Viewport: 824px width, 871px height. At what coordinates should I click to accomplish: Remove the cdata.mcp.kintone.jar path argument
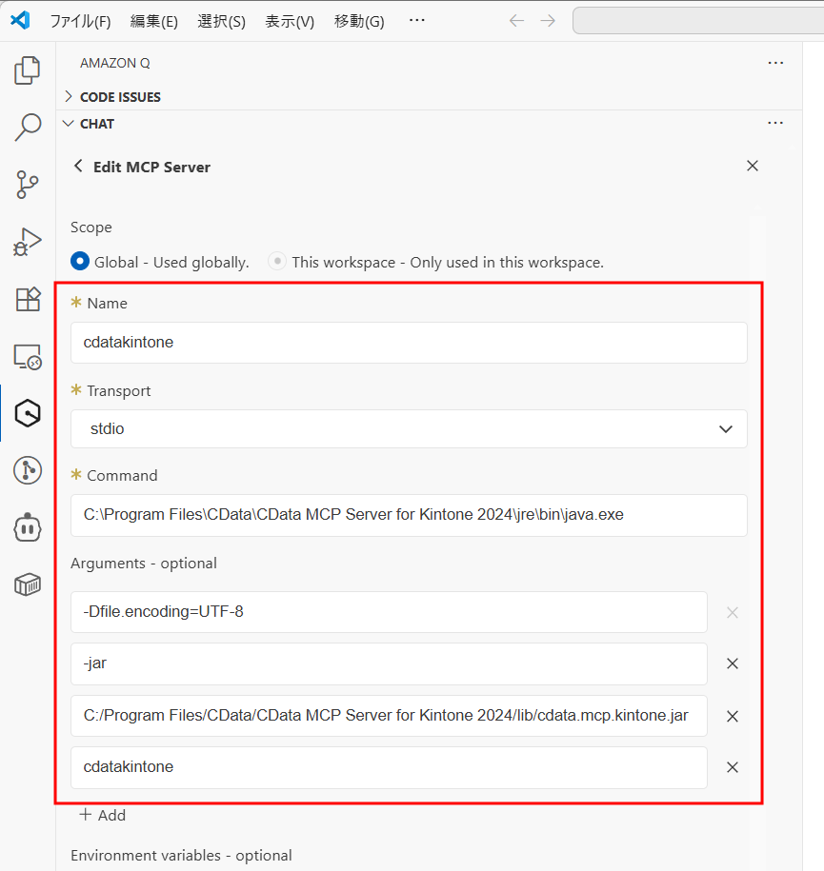pyautogui.click(x=733, y=716)
